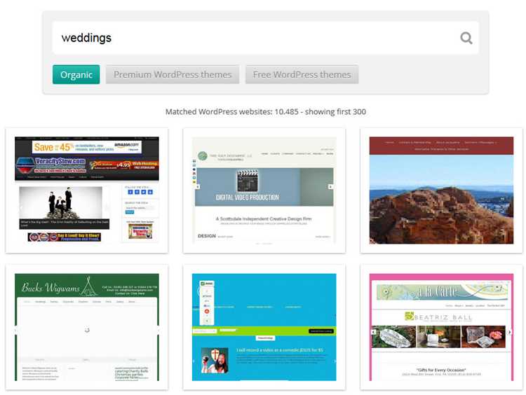
Task: Click left carousel arrow in a la Carte preview
Action: [x=373, y=332]
